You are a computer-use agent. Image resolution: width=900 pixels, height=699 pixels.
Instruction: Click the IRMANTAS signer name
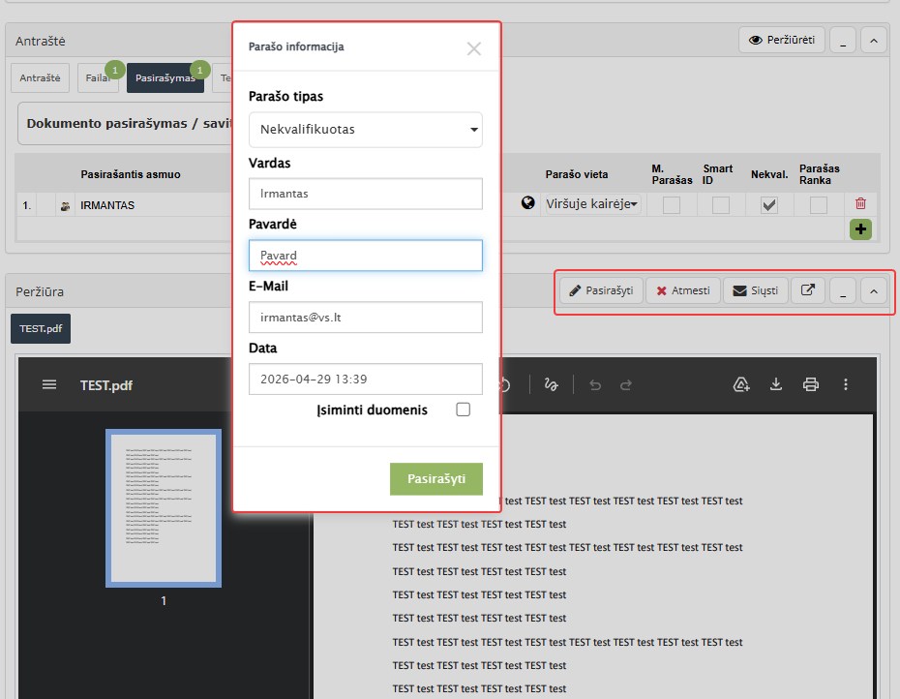coord(107,205)
